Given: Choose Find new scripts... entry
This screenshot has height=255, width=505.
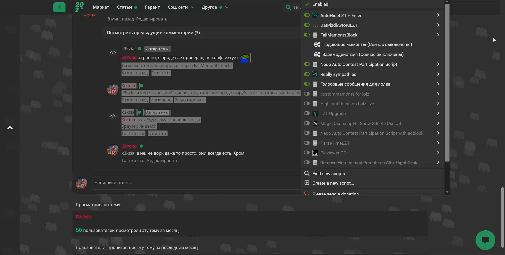Looking at the screenshot, I should pyautogui.click(x=330, y=174).
